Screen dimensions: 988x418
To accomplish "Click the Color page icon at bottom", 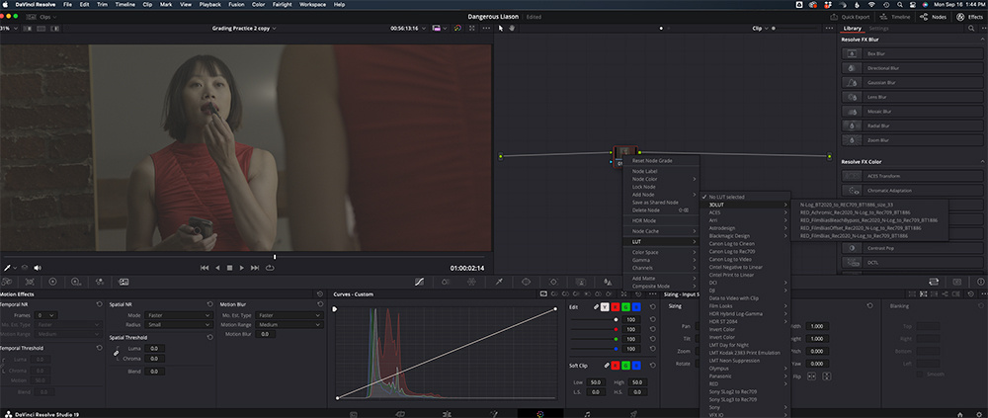I will 540,414.
